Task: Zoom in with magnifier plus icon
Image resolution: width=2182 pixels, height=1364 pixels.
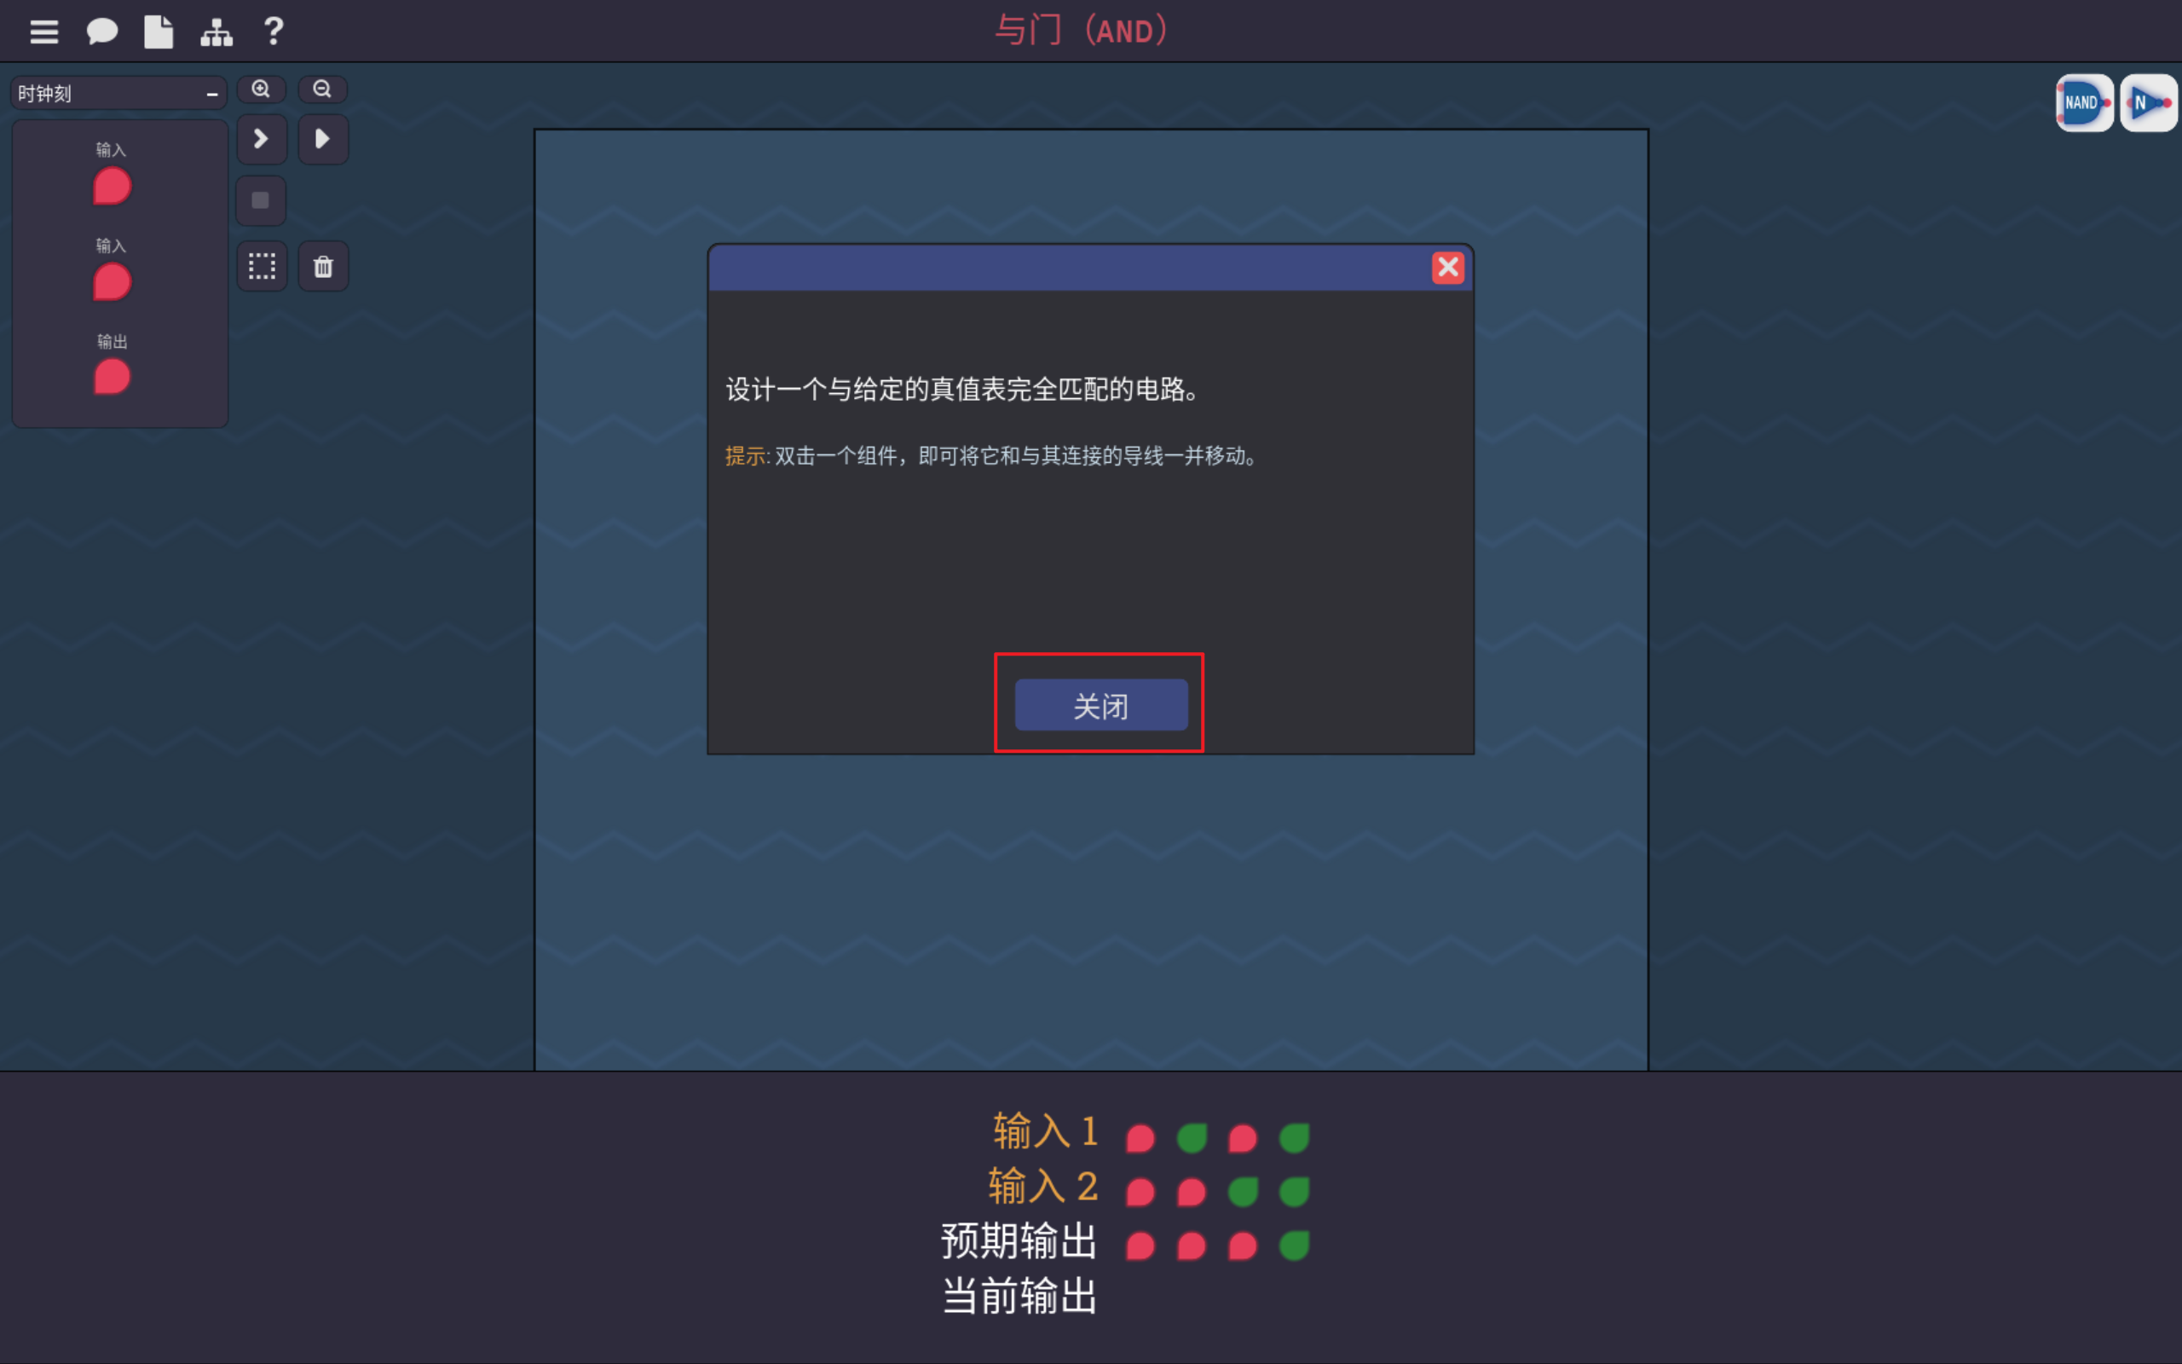Action: click(x=262, y=90)
